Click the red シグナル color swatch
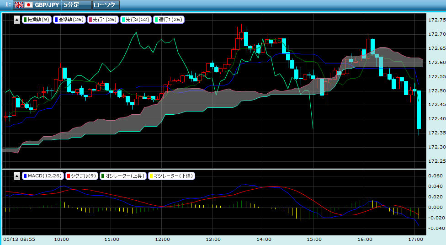The image size is (446, 245). tap(68, 176)
